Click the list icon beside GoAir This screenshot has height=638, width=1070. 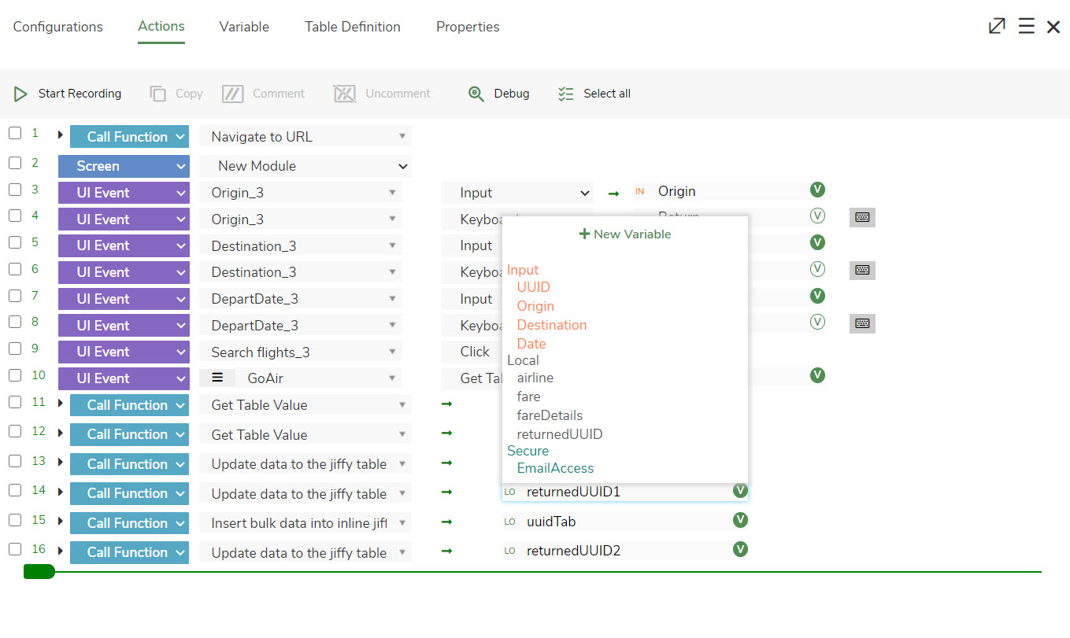point(217,378)
